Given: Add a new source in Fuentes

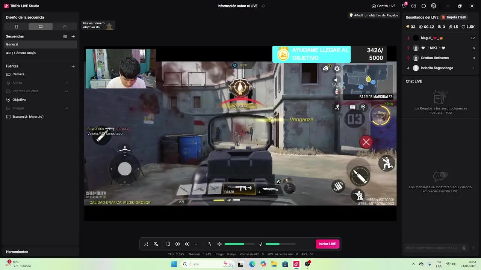Looking at the screenshot, I should (x=73, y=66).
